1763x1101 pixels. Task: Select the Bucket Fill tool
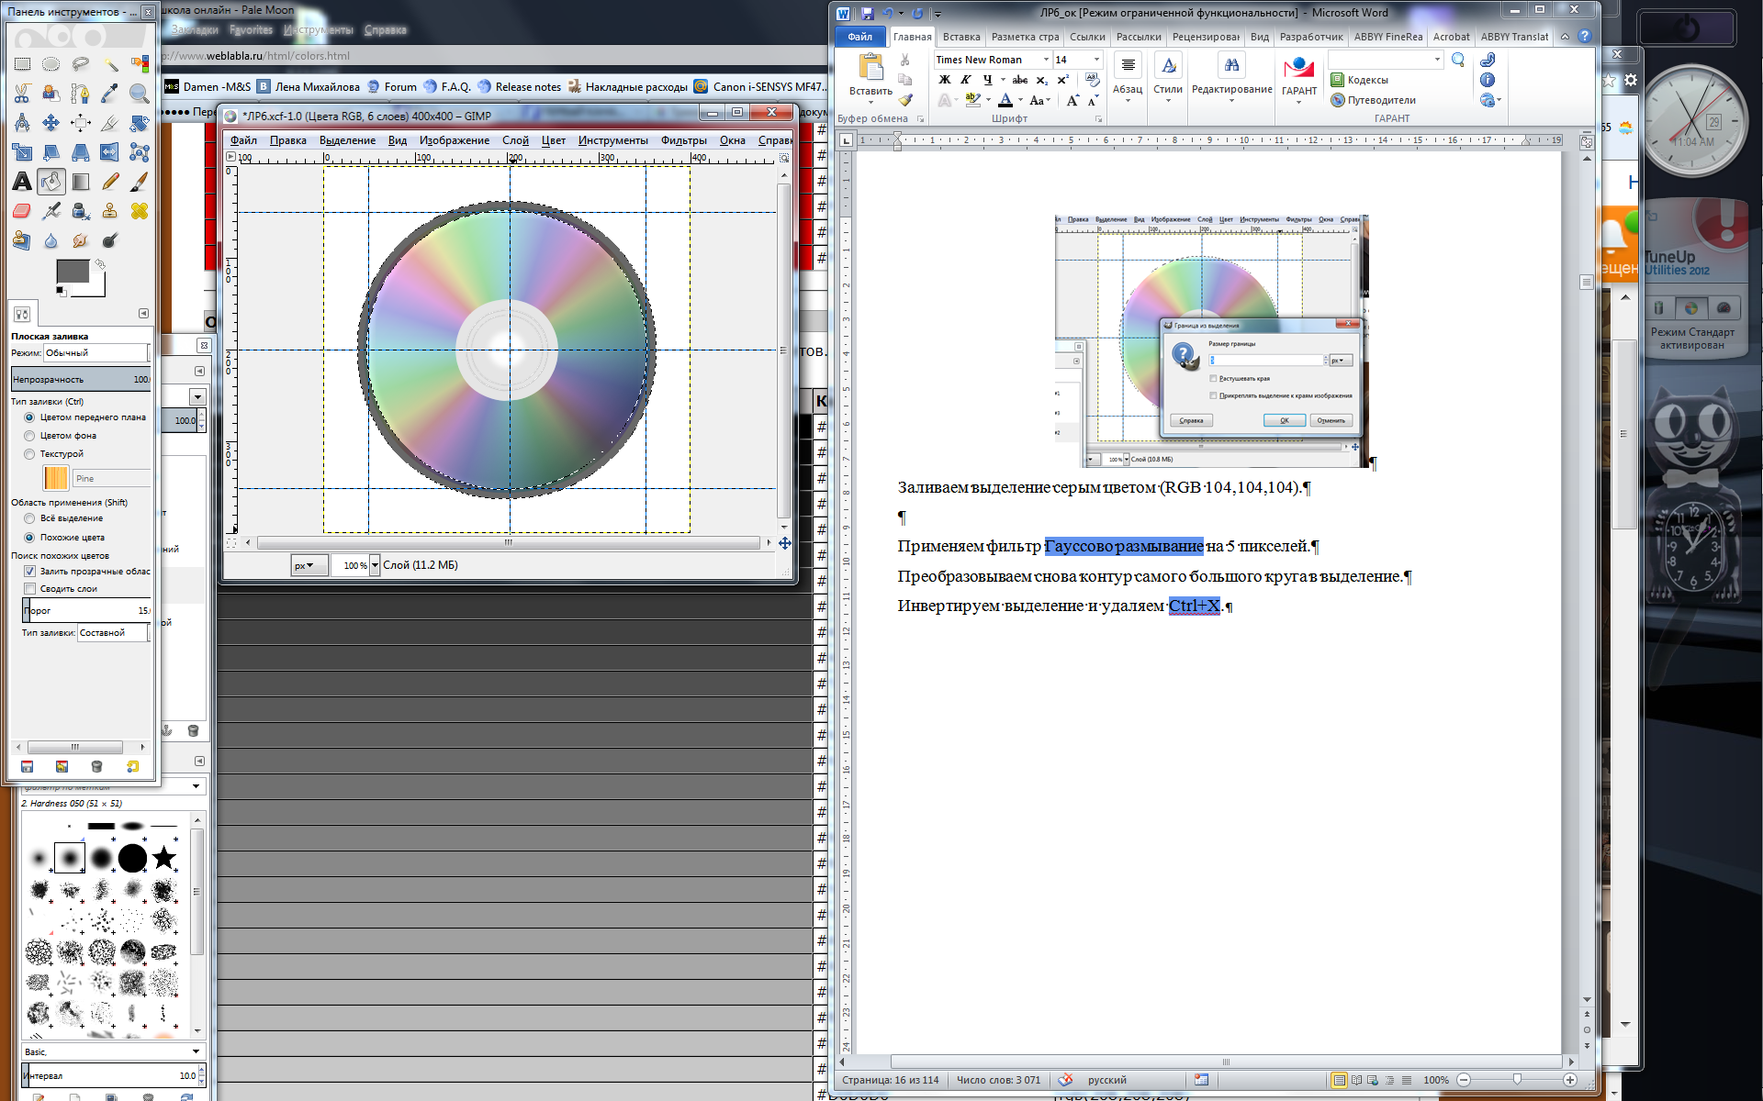[51, 182]
